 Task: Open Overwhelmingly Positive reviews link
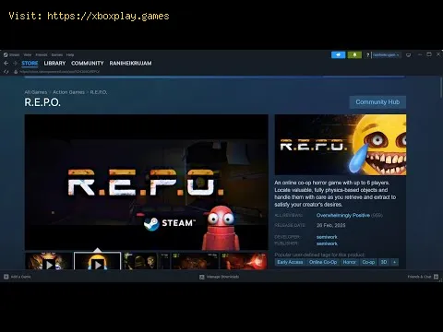point(343,215)
